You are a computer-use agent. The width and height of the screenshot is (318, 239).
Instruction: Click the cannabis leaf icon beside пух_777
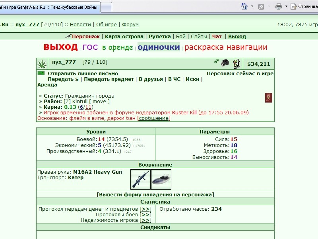tap(42, 64)
